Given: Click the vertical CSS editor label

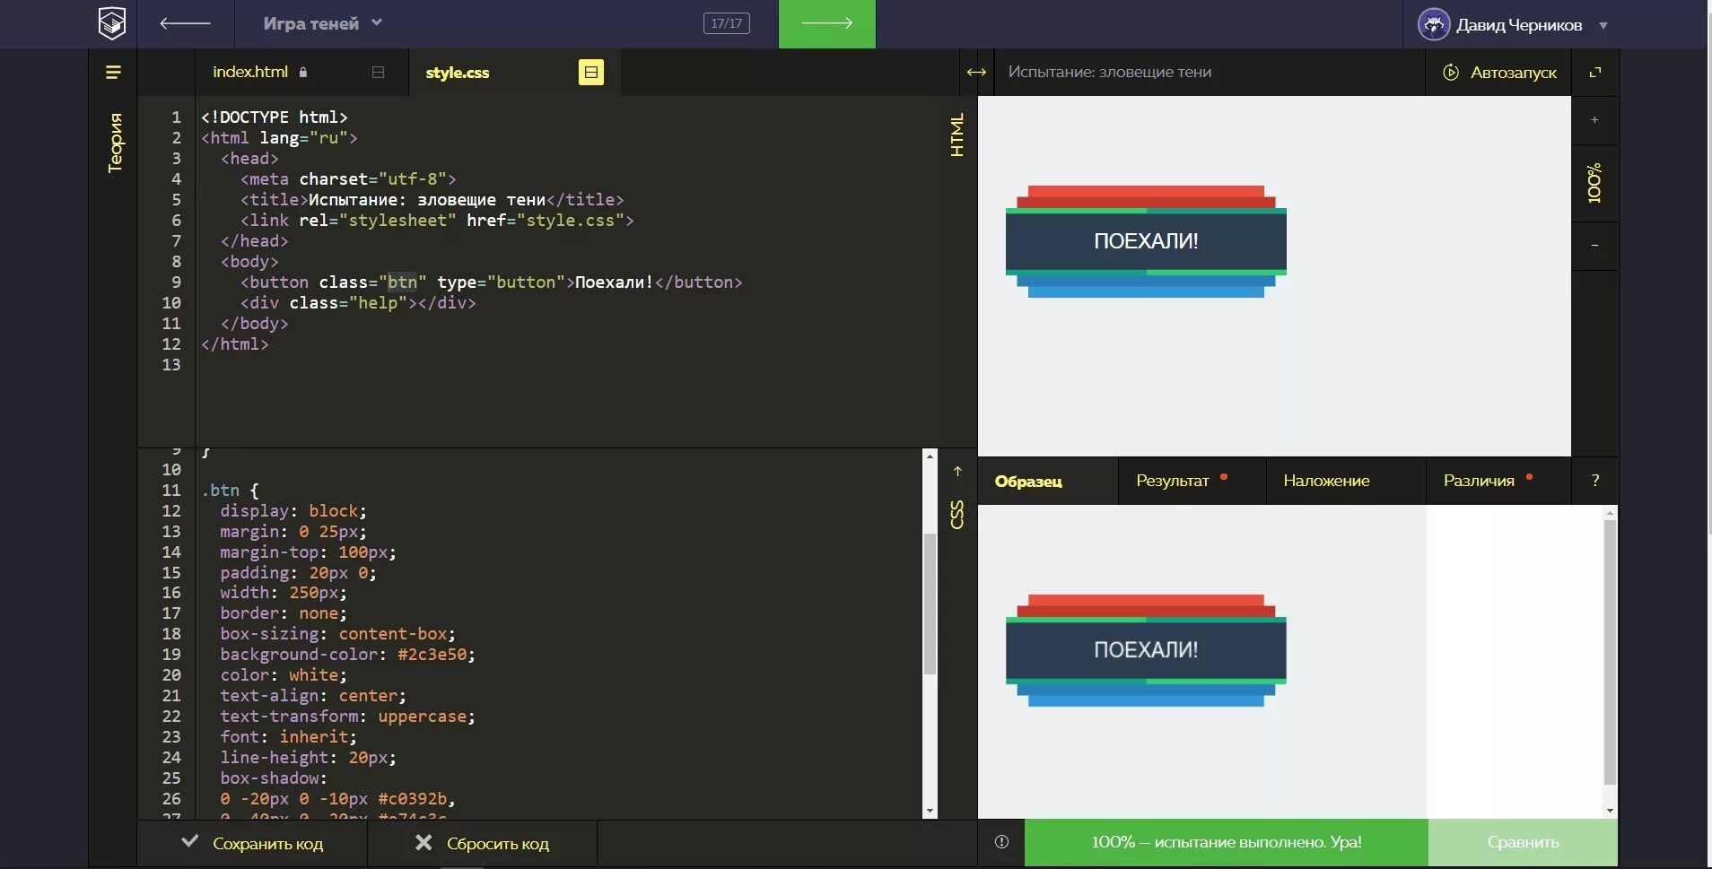Looking at the screenshot, I should (957, 515).
